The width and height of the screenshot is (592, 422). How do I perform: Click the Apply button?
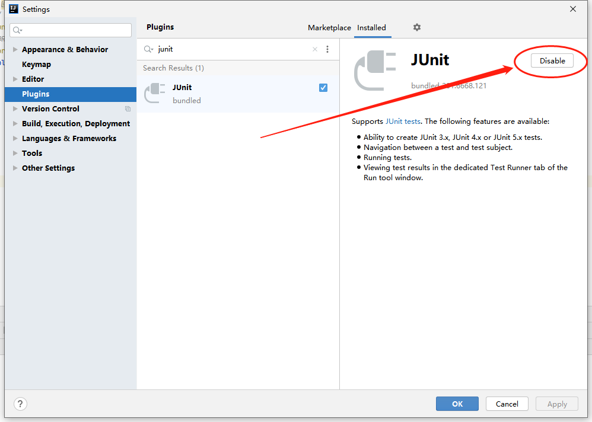557,404
